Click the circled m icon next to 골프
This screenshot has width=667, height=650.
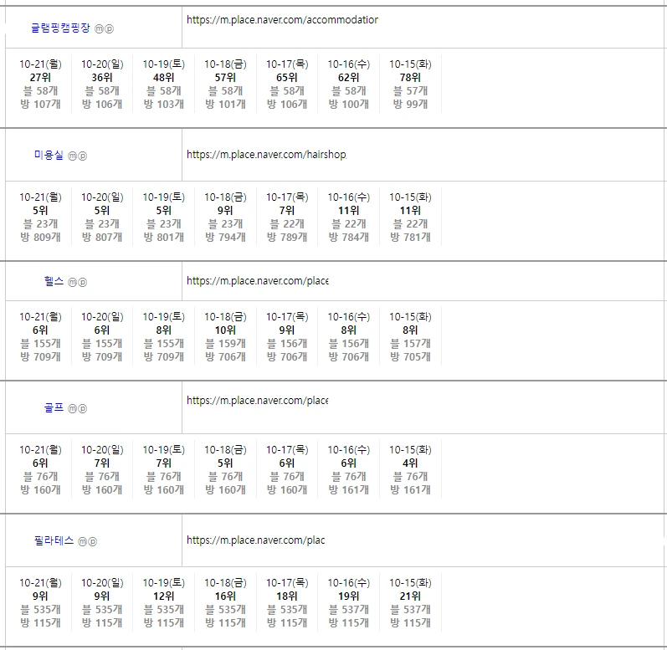pyautogui.click(x=72, y=409)
